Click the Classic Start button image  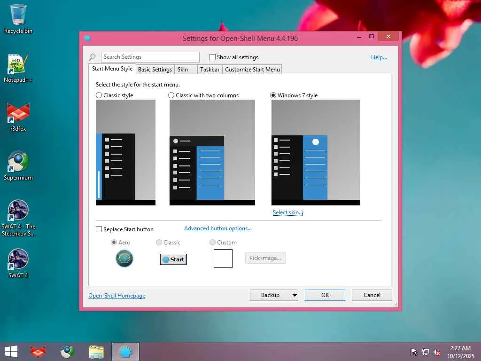[x=173, y=259]
